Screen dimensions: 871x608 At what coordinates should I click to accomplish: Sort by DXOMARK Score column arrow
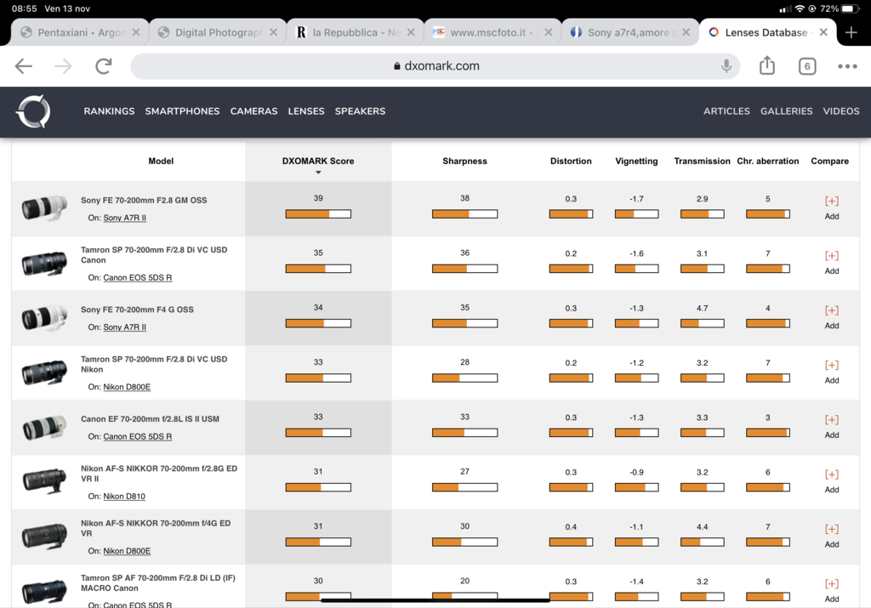point(318,173)
